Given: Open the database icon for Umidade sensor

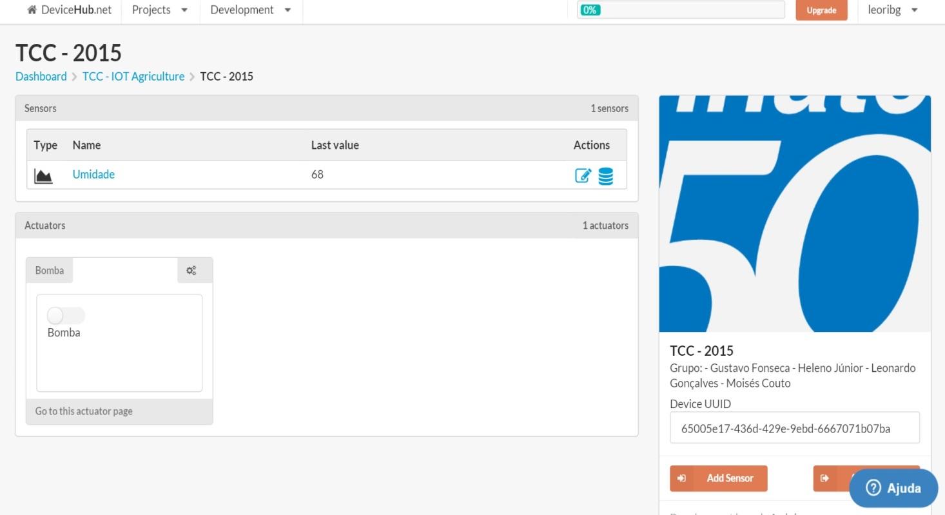Looking at the screenshot, I should [606, 176].
